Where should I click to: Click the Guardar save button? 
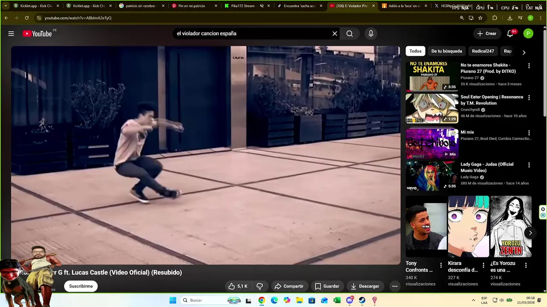(x=327, y=286)
